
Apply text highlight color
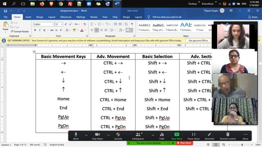point(74,30)
